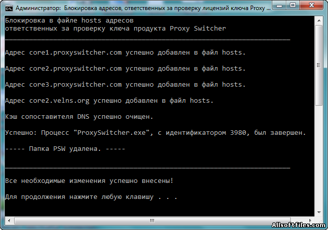Minimize the console window

(279, 5)
